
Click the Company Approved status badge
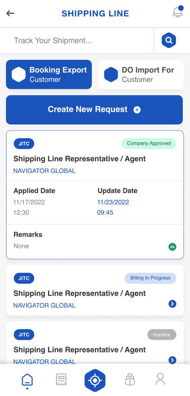pyautogui.click(x=149, y=143)
